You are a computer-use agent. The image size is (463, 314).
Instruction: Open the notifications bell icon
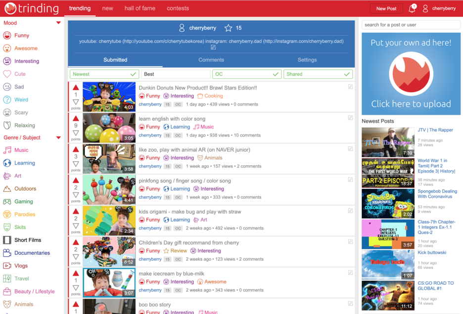click(412, 8)
